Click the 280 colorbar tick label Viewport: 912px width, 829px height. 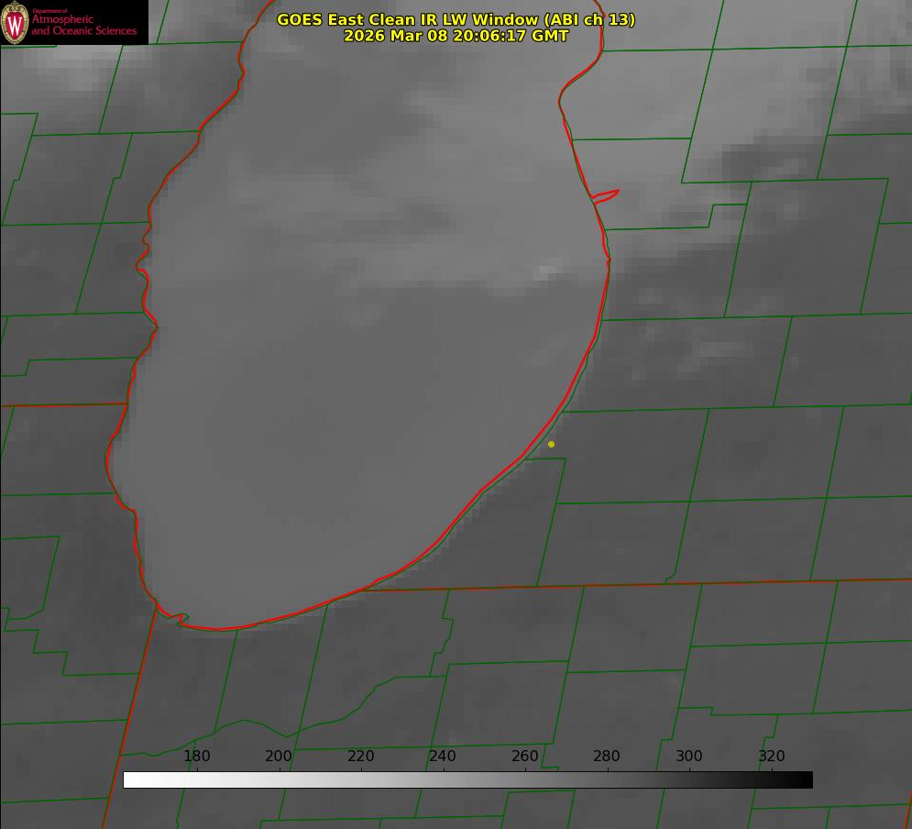pyautogui.click(x=607, y=757)
